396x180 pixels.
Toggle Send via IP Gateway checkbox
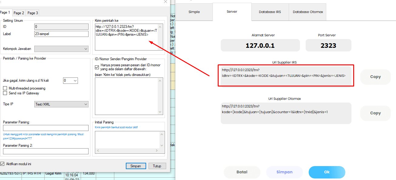click(x=5, y=93)
